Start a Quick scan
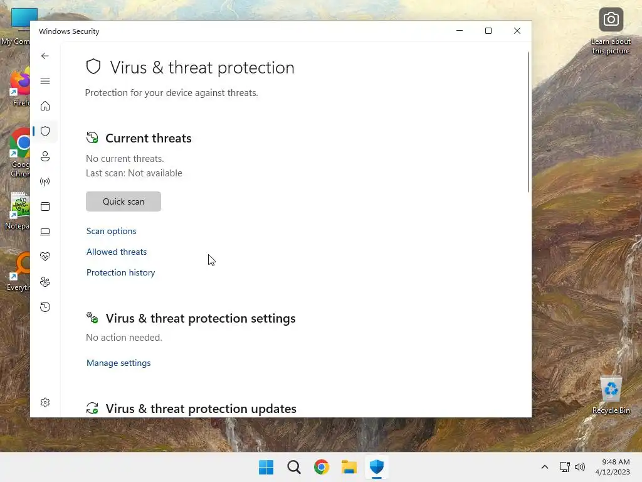The height and width of the screenshot is (482, 642). [124, 201]
